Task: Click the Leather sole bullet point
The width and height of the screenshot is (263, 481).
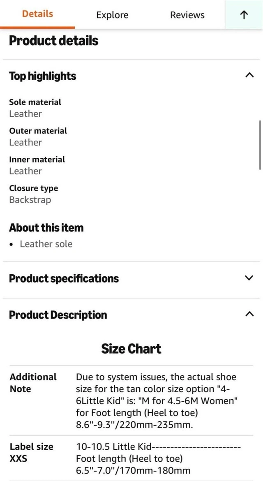Action: (46, 244)
